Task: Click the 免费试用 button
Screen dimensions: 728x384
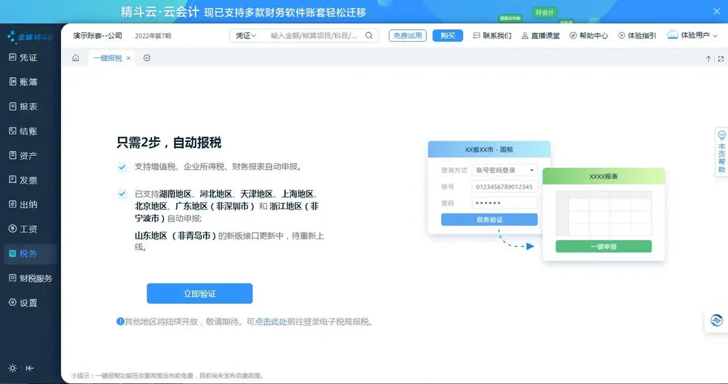Action: tap(408, 36)
